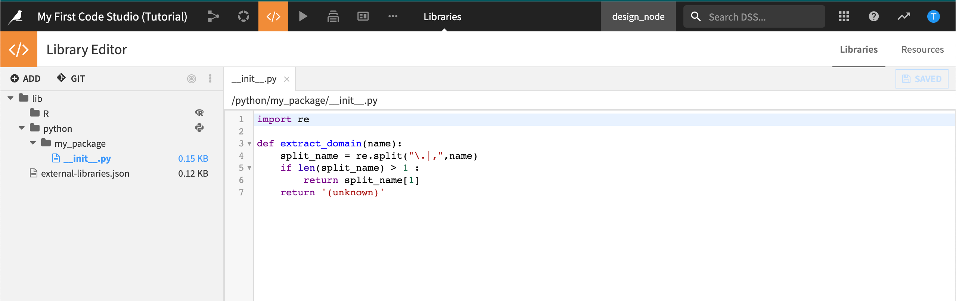Click the Library Editor orange code icon
The width and height of the screenshot is (956, 301).
pyautogui.click(x=19, y=49)
